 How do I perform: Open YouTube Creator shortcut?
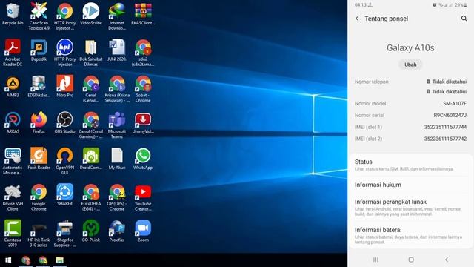point(143,197)
